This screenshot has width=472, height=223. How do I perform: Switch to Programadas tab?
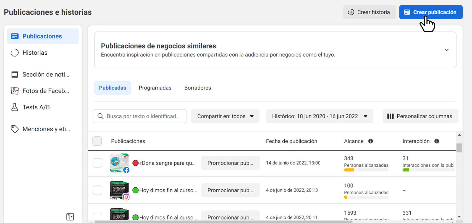[155, 88]
